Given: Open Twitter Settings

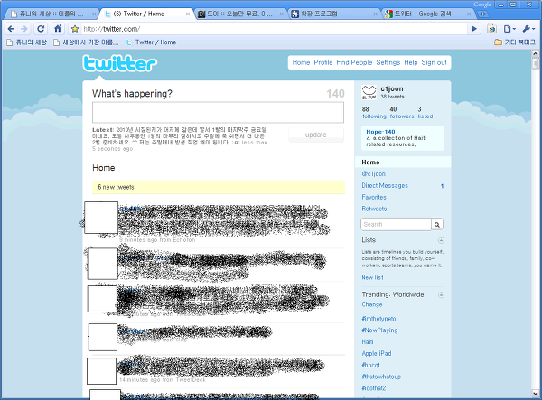Looking at the screenshot, I should [x=388, y=62].
